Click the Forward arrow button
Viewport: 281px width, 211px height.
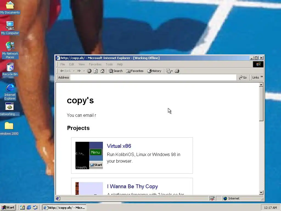click(79, 71)
